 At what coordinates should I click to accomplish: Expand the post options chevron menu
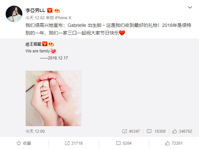tap(190, 7)
